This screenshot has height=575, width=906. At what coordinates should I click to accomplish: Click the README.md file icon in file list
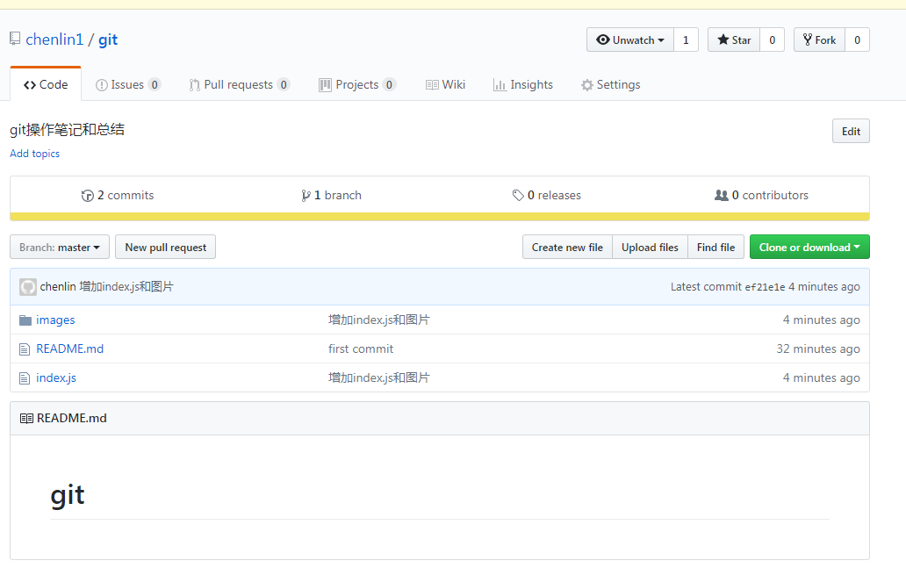25,349
